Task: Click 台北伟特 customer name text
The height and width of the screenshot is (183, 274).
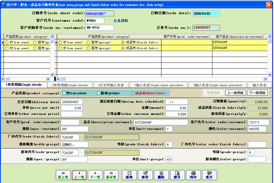Action: point(121,21)
